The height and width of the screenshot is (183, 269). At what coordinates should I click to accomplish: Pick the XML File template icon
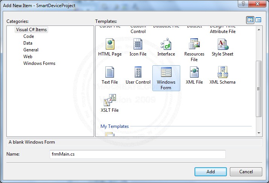(194, 72)
